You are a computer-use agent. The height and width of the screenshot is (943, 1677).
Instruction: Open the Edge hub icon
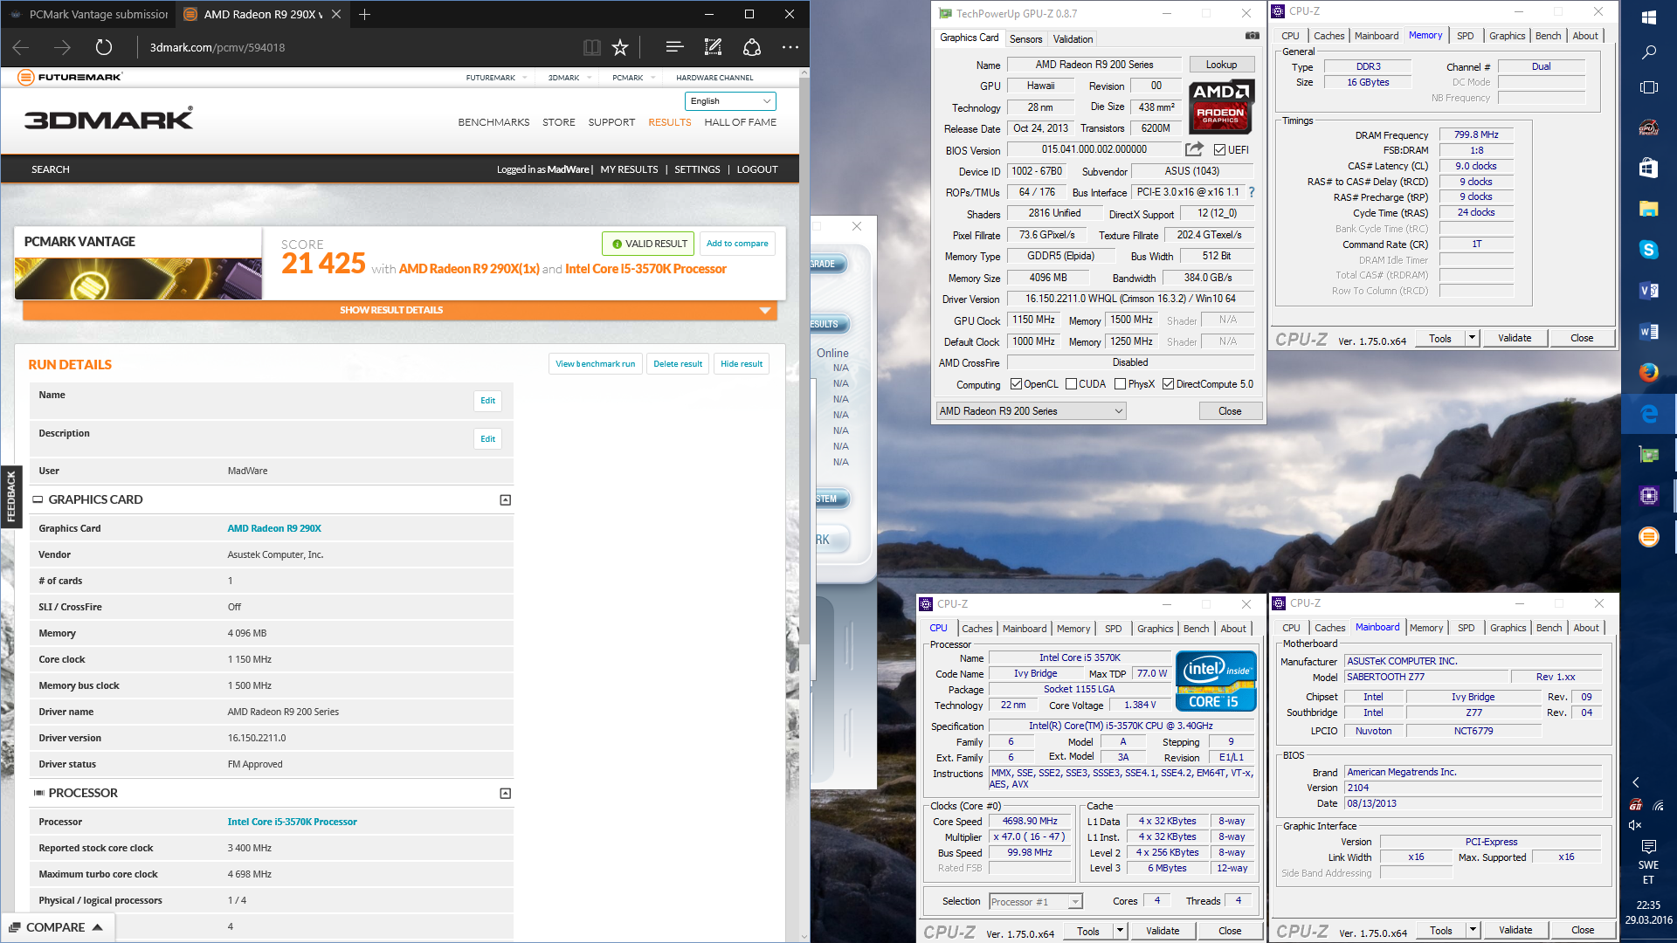(x=674, y=47)
